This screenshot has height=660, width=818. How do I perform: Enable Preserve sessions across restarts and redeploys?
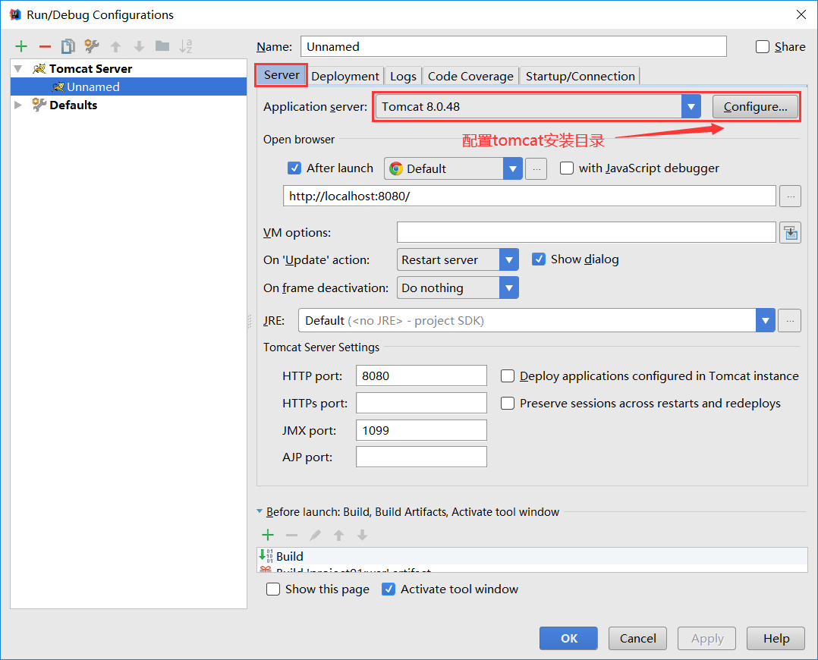tap(507, 404)
